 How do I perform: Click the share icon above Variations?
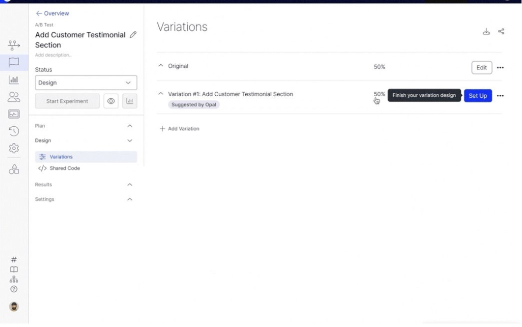coord(501,30)
